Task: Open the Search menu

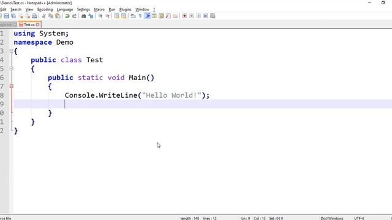Action: point(16,10)
